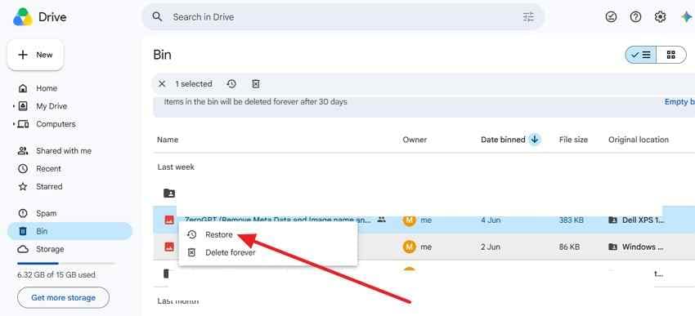Click the toolbar Restore from bin icon

(x=231, y=83)
